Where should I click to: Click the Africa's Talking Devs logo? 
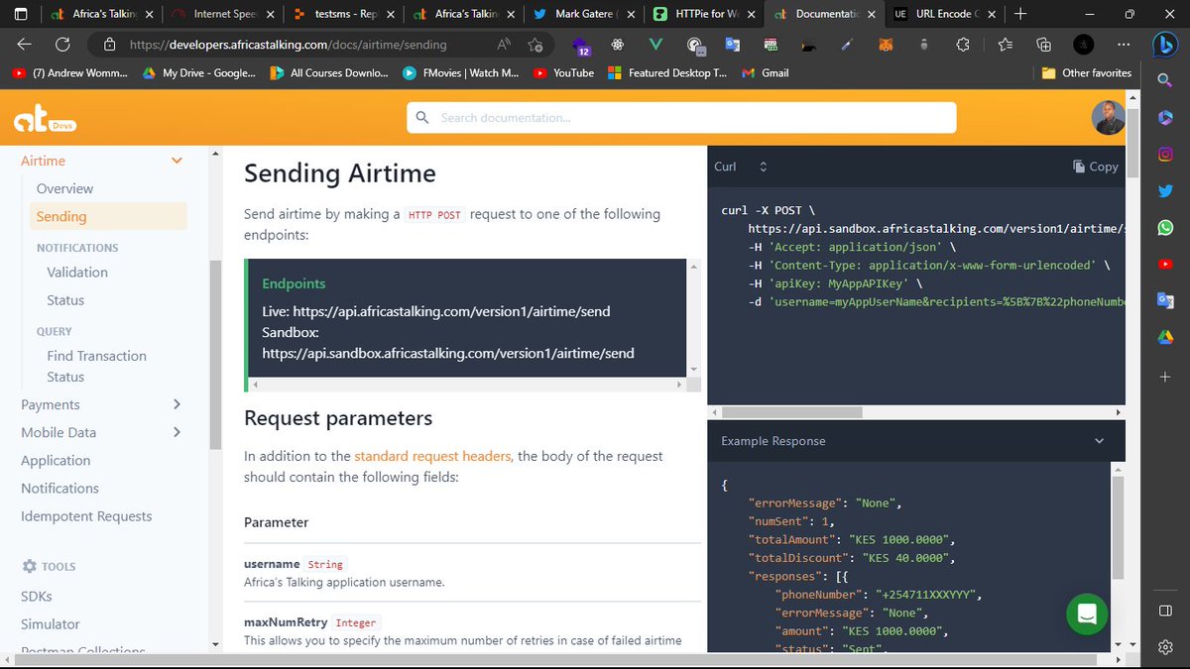(x=45, y=121)
